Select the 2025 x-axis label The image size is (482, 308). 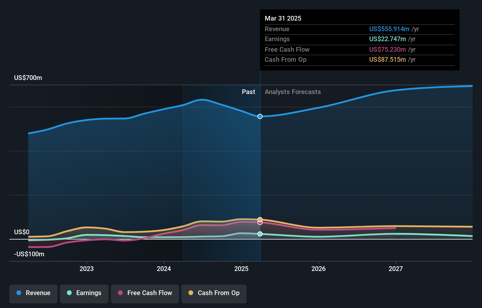point(241,269)
